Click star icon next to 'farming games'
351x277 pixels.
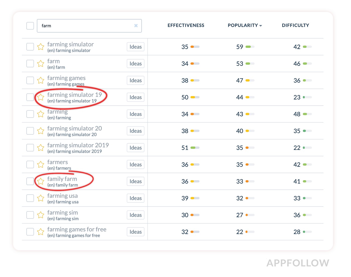coord(41,80)
